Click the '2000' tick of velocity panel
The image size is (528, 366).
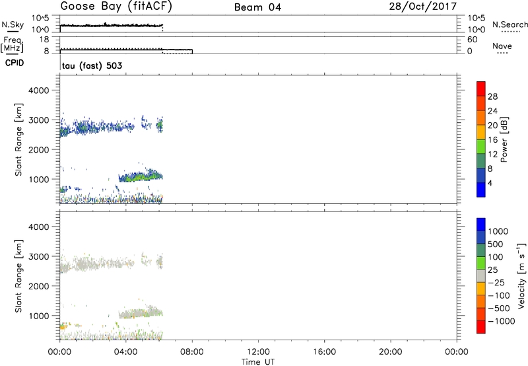(x=39, y=286)
